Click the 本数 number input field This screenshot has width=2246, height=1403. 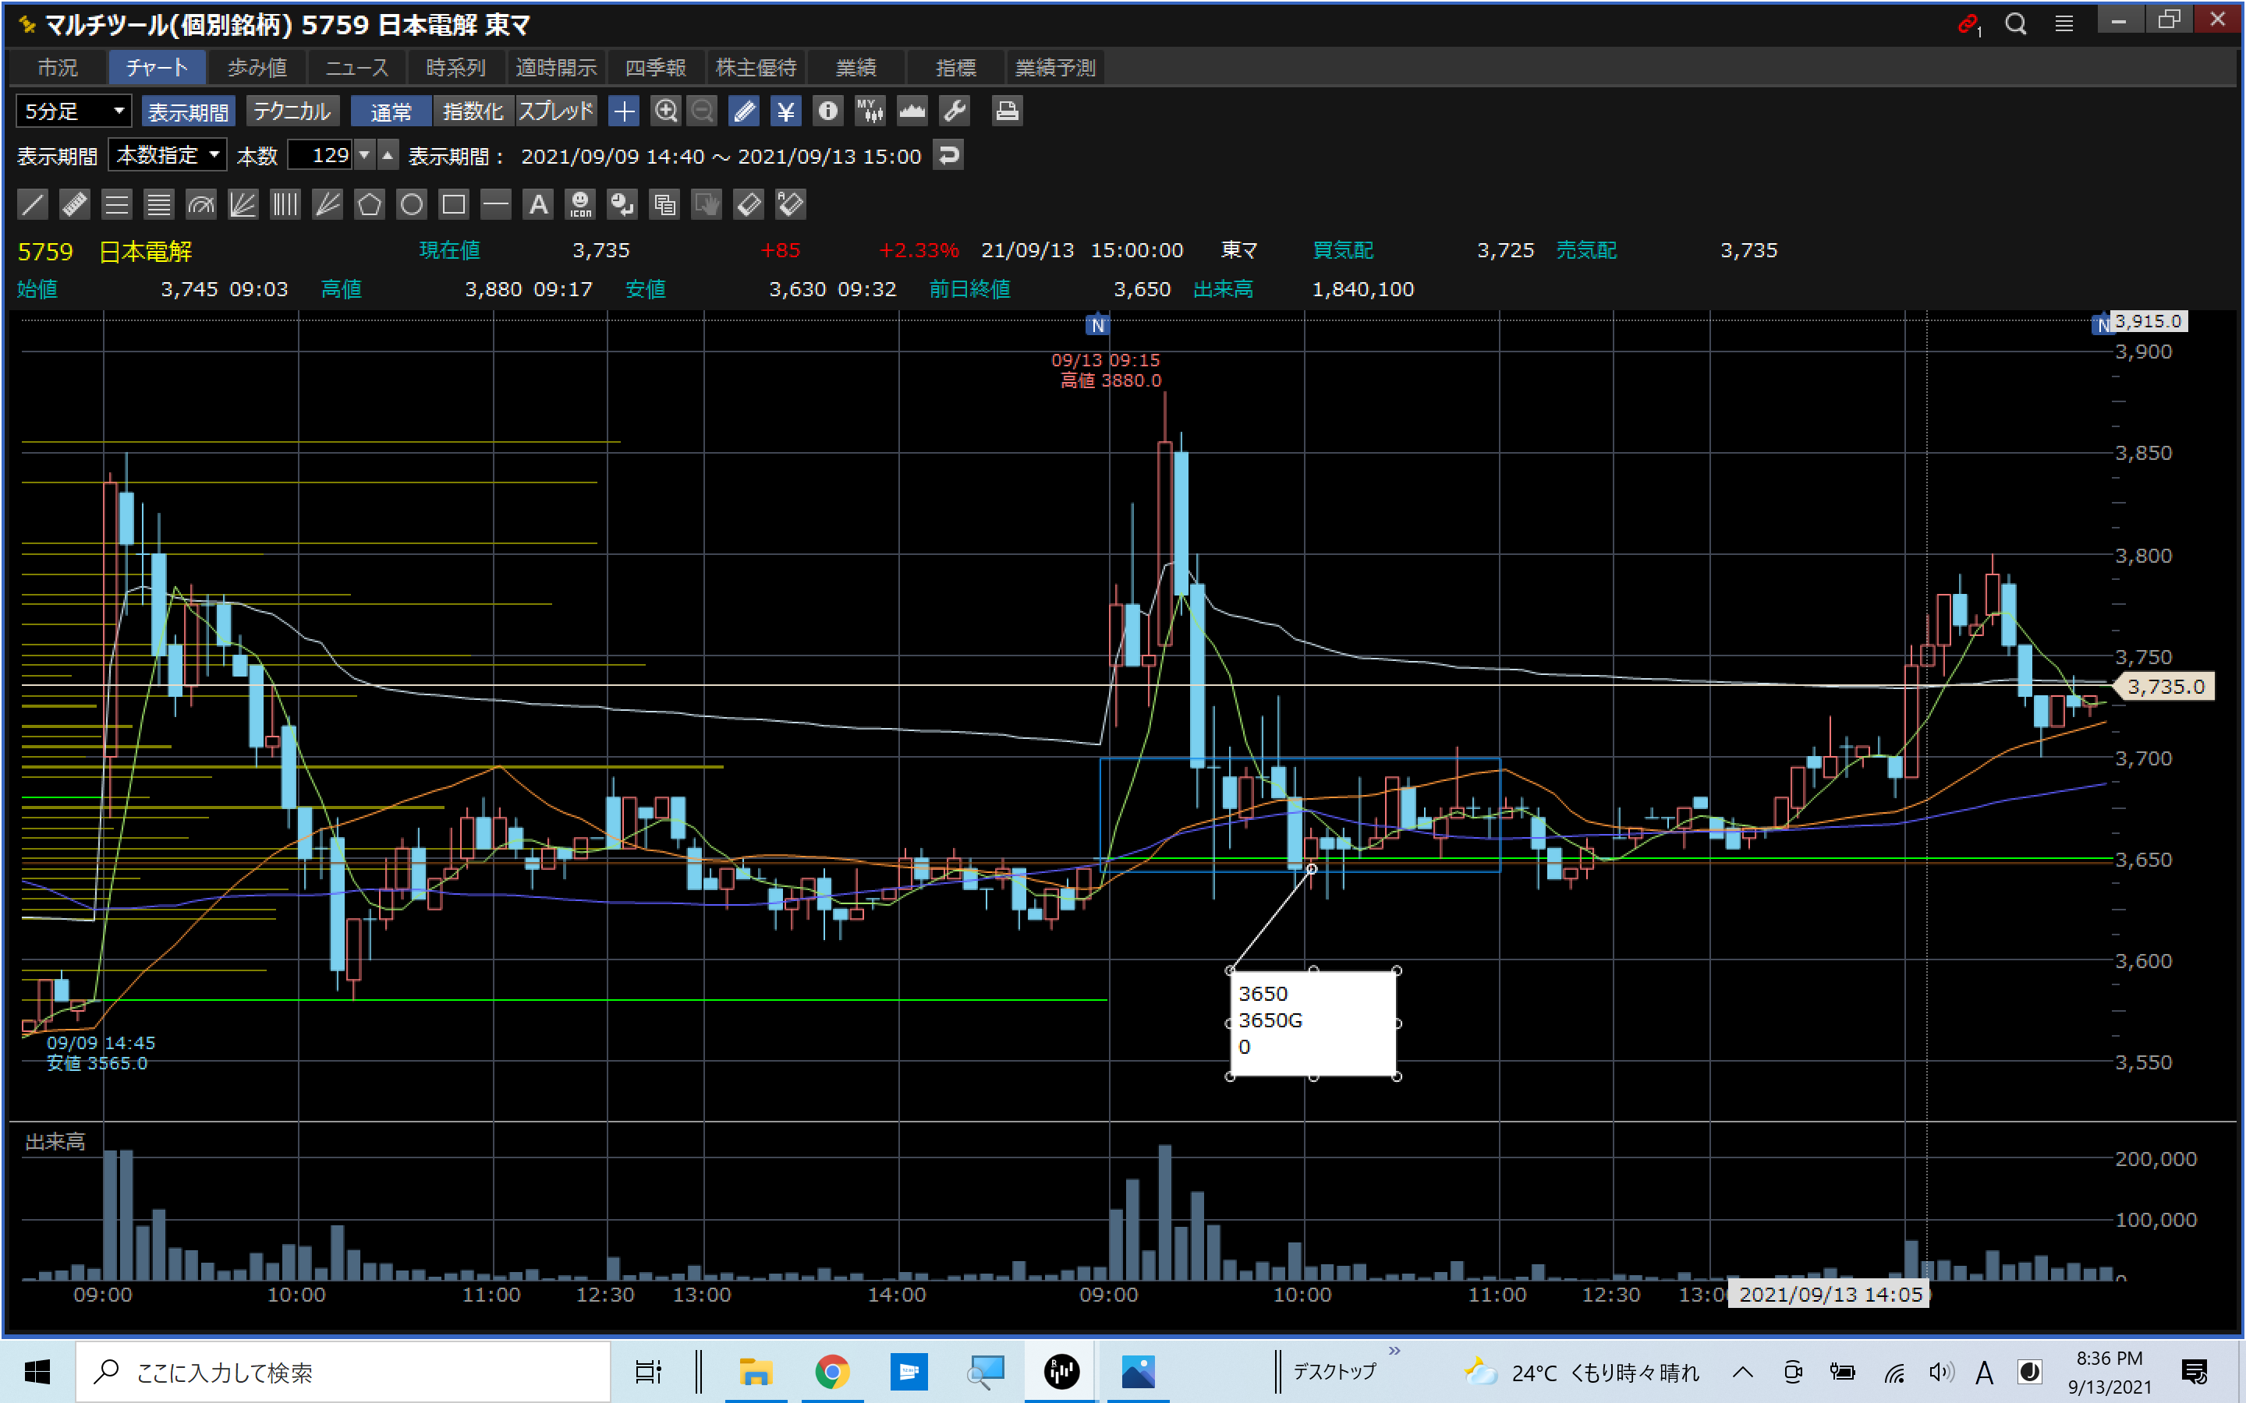click(321, 155)
